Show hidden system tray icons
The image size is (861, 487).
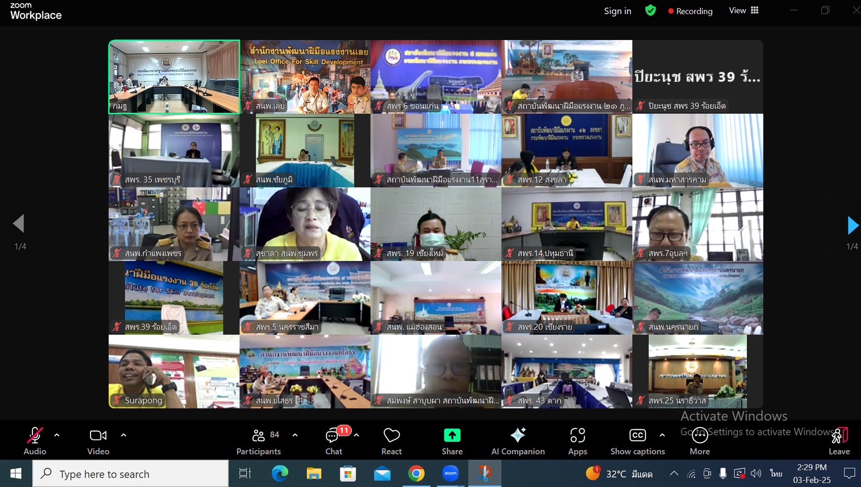pos(674,473)
